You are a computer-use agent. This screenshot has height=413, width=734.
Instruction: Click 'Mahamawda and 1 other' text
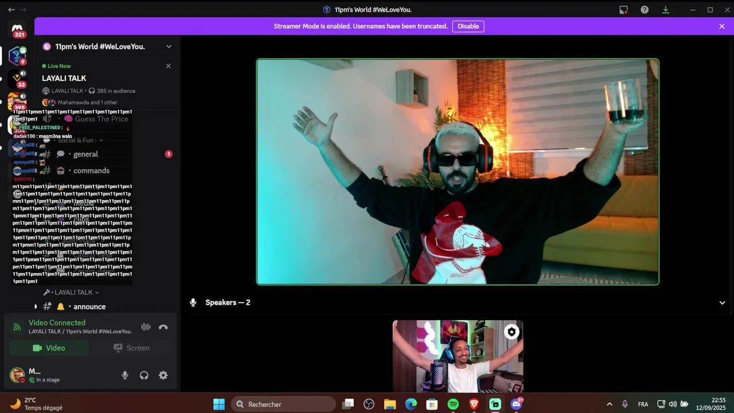click(x=87, y=103)
